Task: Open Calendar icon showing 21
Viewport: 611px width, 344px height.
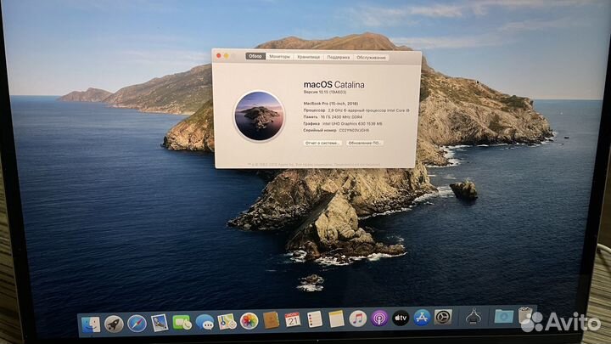Action: pos(293,320)
